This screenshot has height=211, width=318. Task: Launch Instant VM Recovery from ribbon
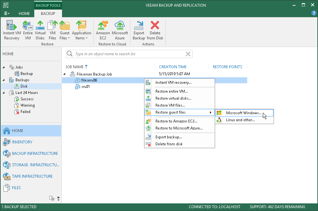point(12,30)
